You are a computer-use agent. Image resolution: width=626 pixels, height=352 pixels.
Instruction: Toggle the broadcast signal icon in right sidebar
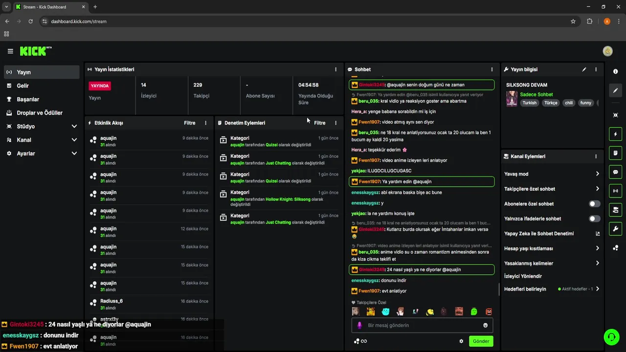click(615, 191)
